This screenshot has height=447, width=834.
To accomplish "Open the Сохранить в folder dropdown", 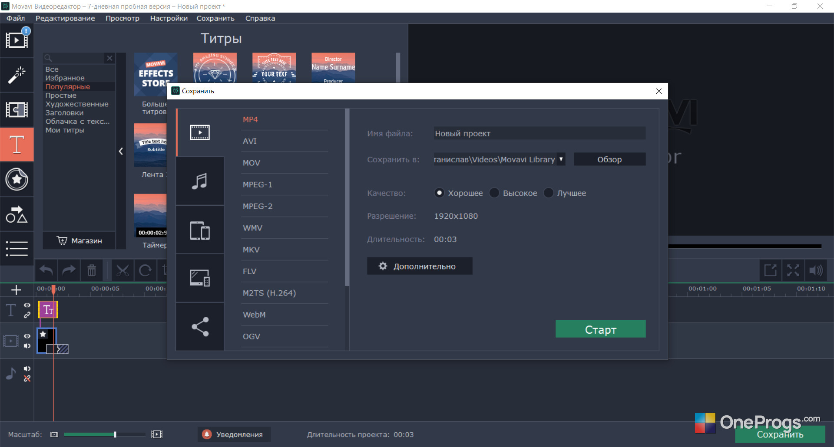I will coord(561,159).
